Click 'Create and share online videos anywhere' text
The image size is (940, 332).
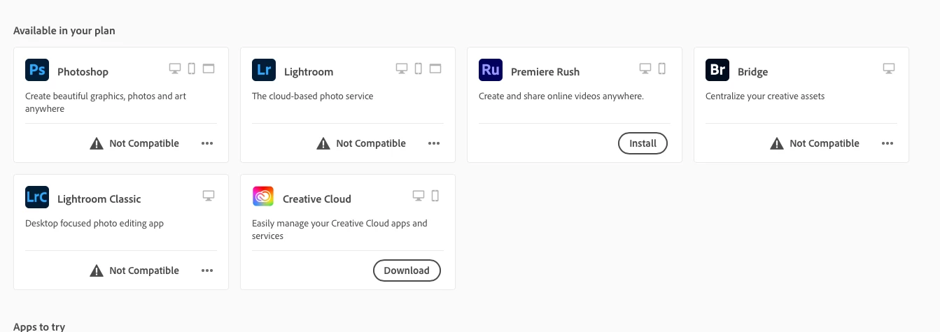coord(561,96)
